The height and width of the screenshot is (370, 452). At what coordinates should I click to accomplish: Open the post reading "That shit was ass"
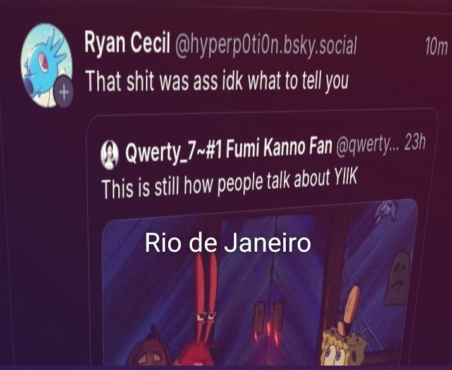(217, 82)
